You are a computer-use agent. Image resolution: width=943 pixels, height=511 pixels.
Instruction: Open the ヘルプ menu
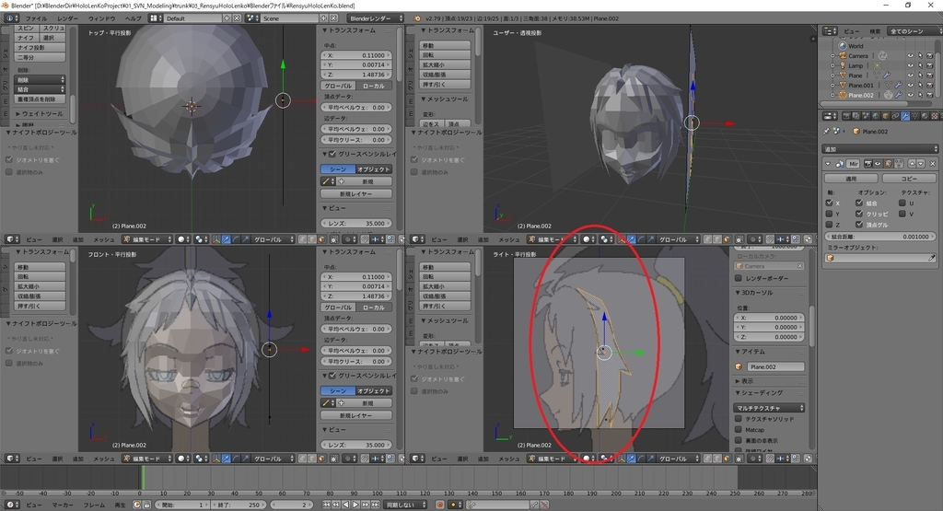point(133,18)
